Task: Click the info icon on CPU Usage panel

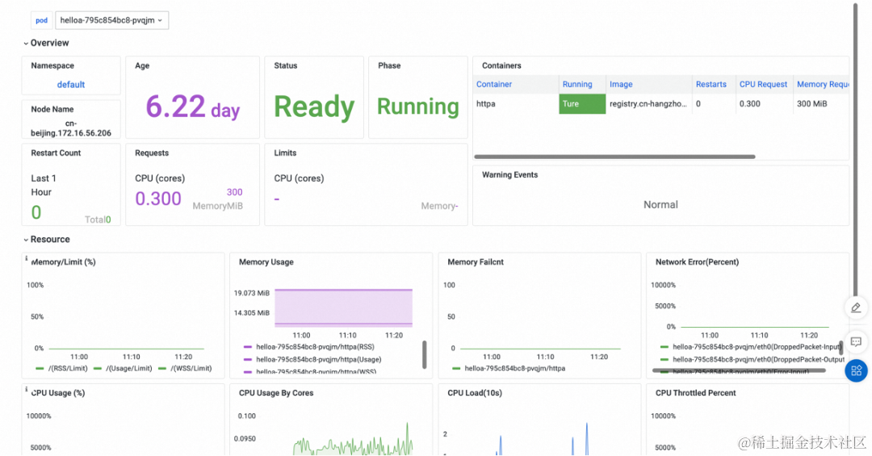Action: click(26, 389)
